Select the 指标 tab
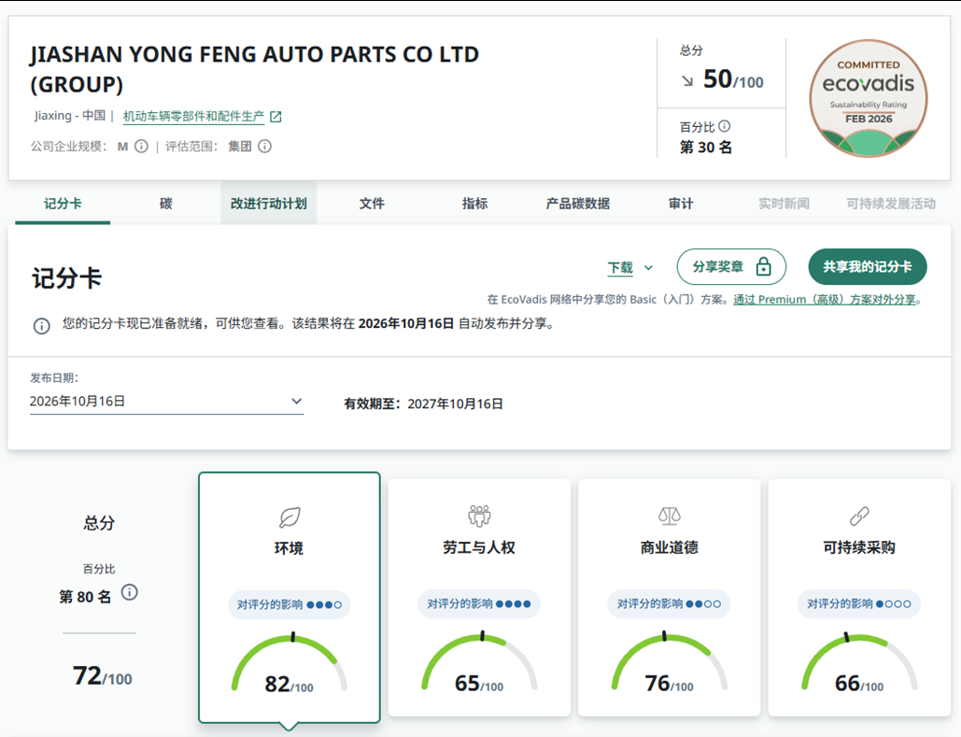961x737 pixels. pos(475,204)
